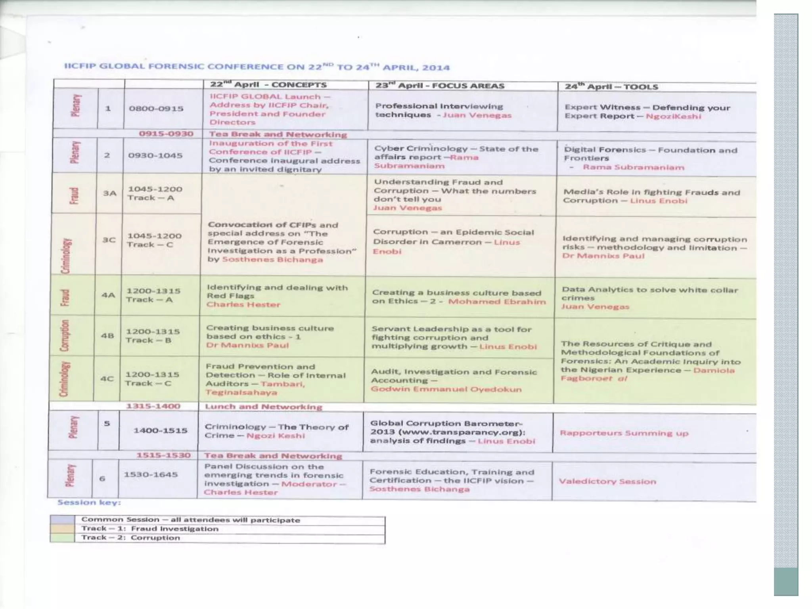Click the green Track 2 Corruption swatch
Image resolution: width=812 pixels, height=609 pixels.
coord(63,538)
